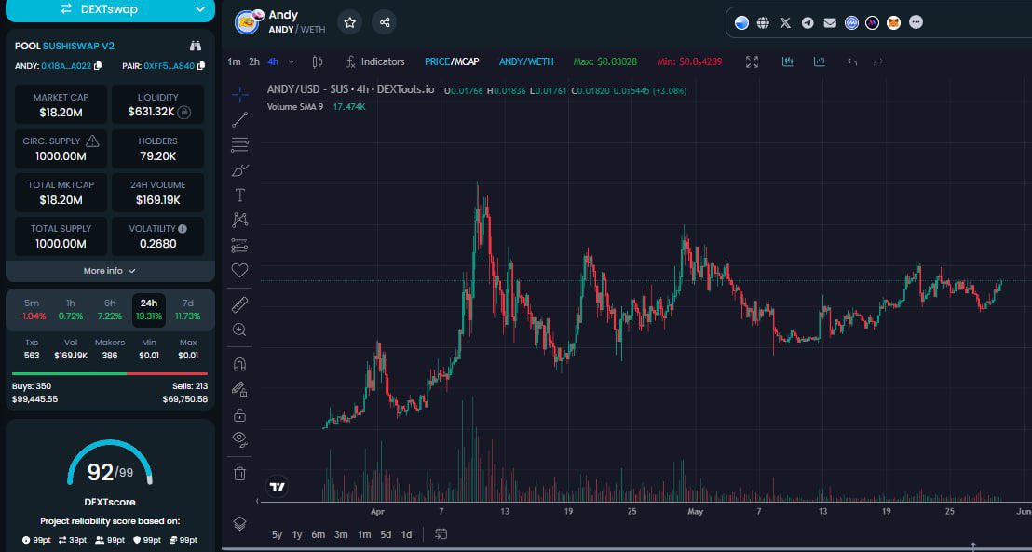Viewport: 1032px width, 552px height.
Task: Open the Indicators menu
Action: (374, 61)
